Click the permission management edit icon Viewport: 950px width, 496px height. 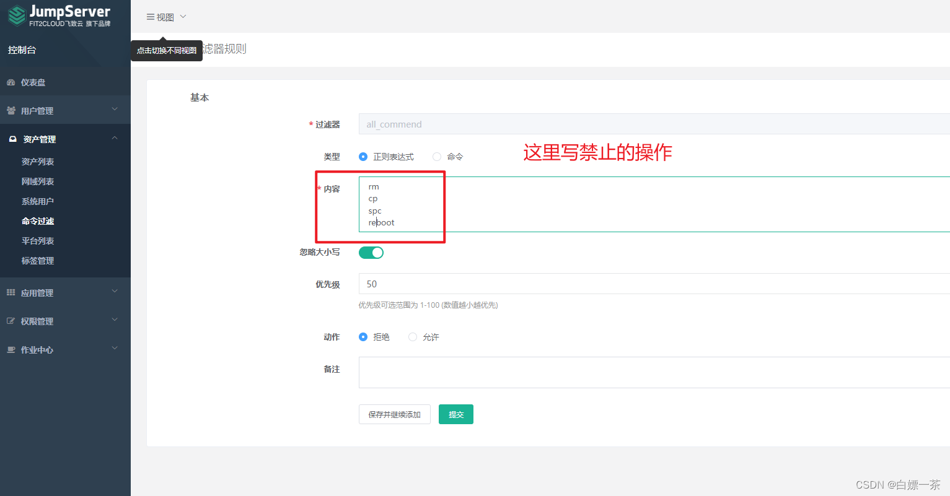[x=11, y=321]
